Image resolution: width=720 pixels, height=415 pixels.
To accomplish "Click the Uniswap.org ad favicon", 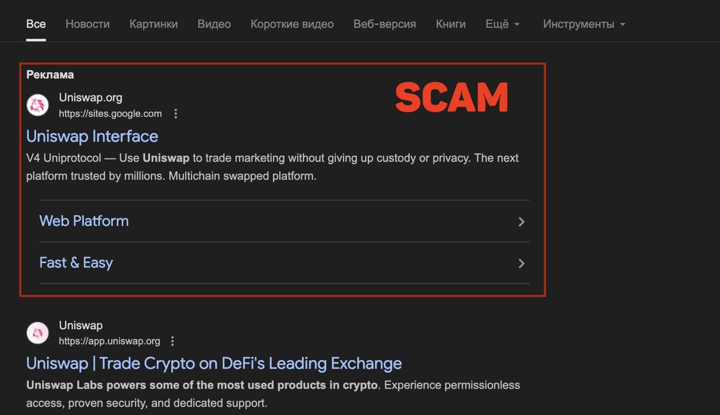I will click(38, 105).
